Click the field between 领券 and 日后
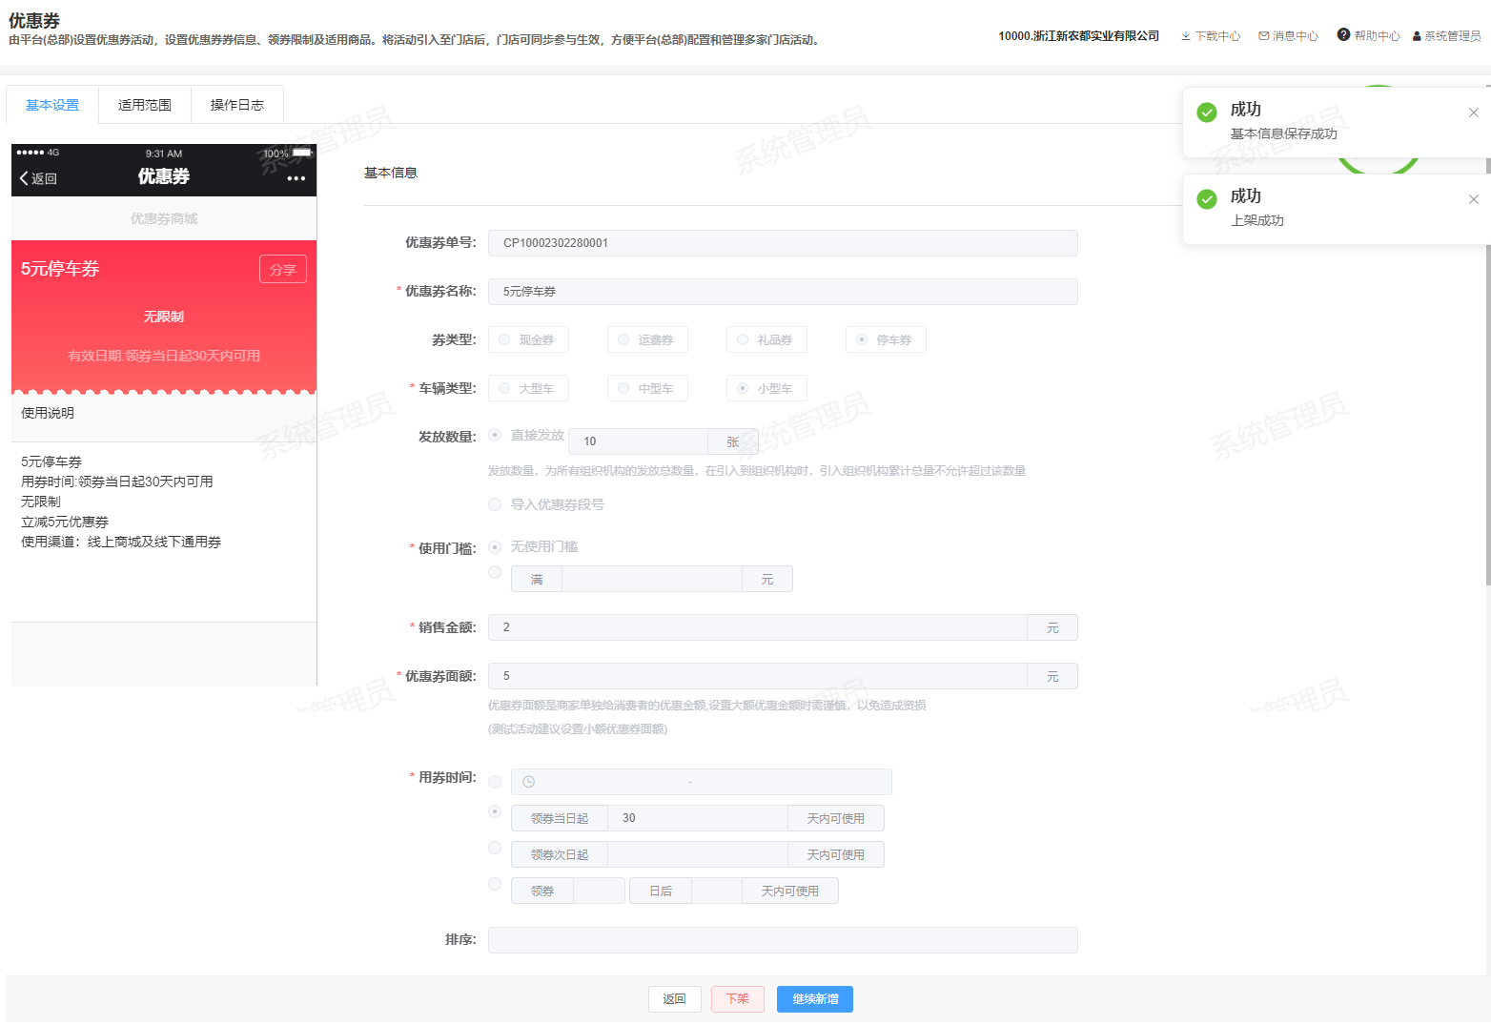Image resolution: width=1491 pixels, height=1025 pixels. tap(600, 891)
